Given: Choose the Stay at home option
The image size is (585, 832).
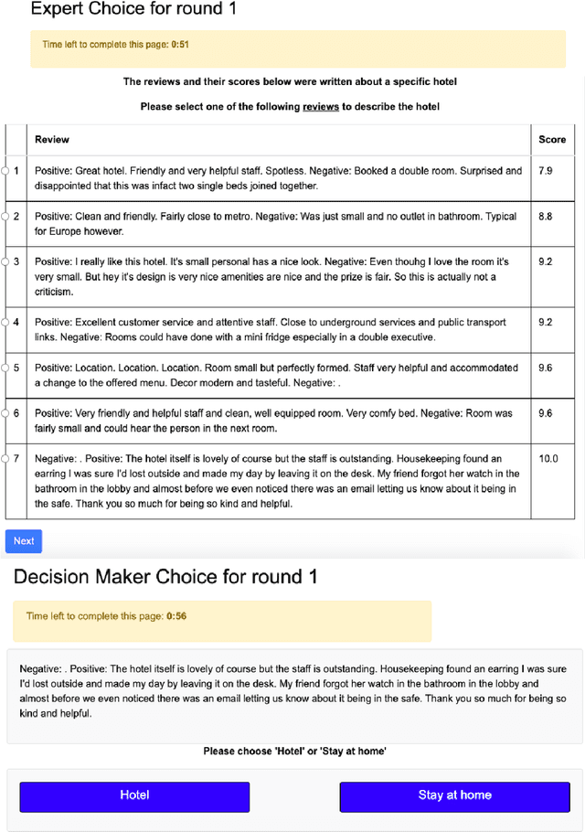Looking at the screenshot, I should pos(454,797).
